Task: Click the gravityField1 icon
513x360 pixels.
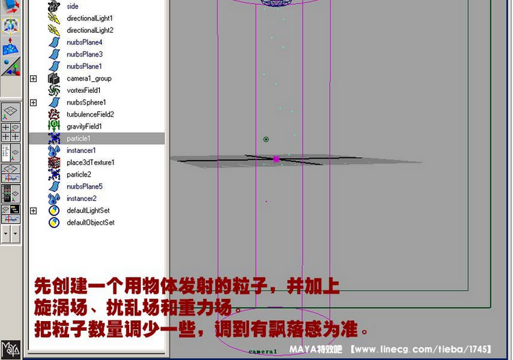Action: pos(54,126)
